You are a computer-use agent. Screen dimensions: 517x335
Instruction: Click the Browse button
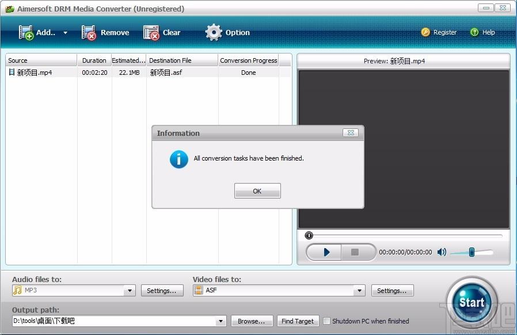tap(252, 321)
